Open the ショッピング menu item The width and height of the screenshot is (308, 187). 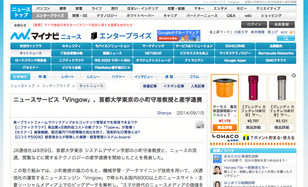(271, 16)
